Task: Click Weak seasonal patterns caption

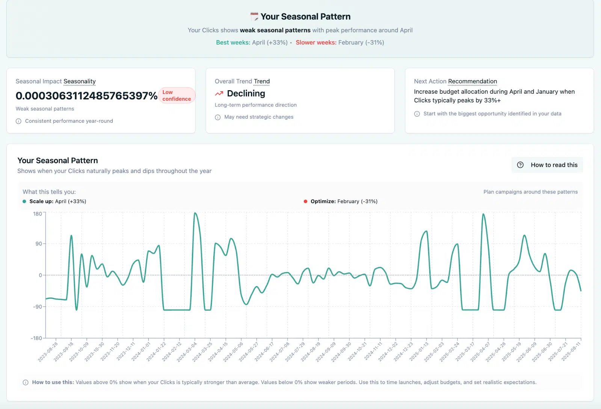Action: pyautogui.click(x=45, y=109)
